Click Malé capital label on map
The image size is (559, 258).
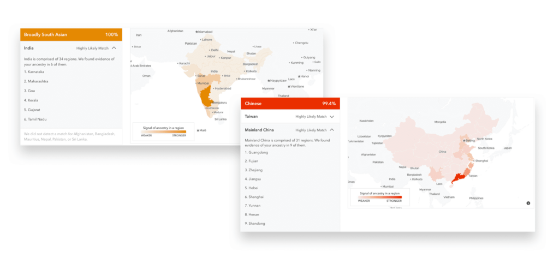tap(201, 130)
